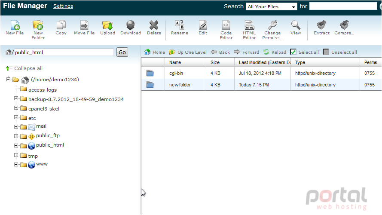Hit the Delete X icon
Image resolution: width=382 pixels, height=215 pixels.
pyautogui.click(x=154, y=25)
